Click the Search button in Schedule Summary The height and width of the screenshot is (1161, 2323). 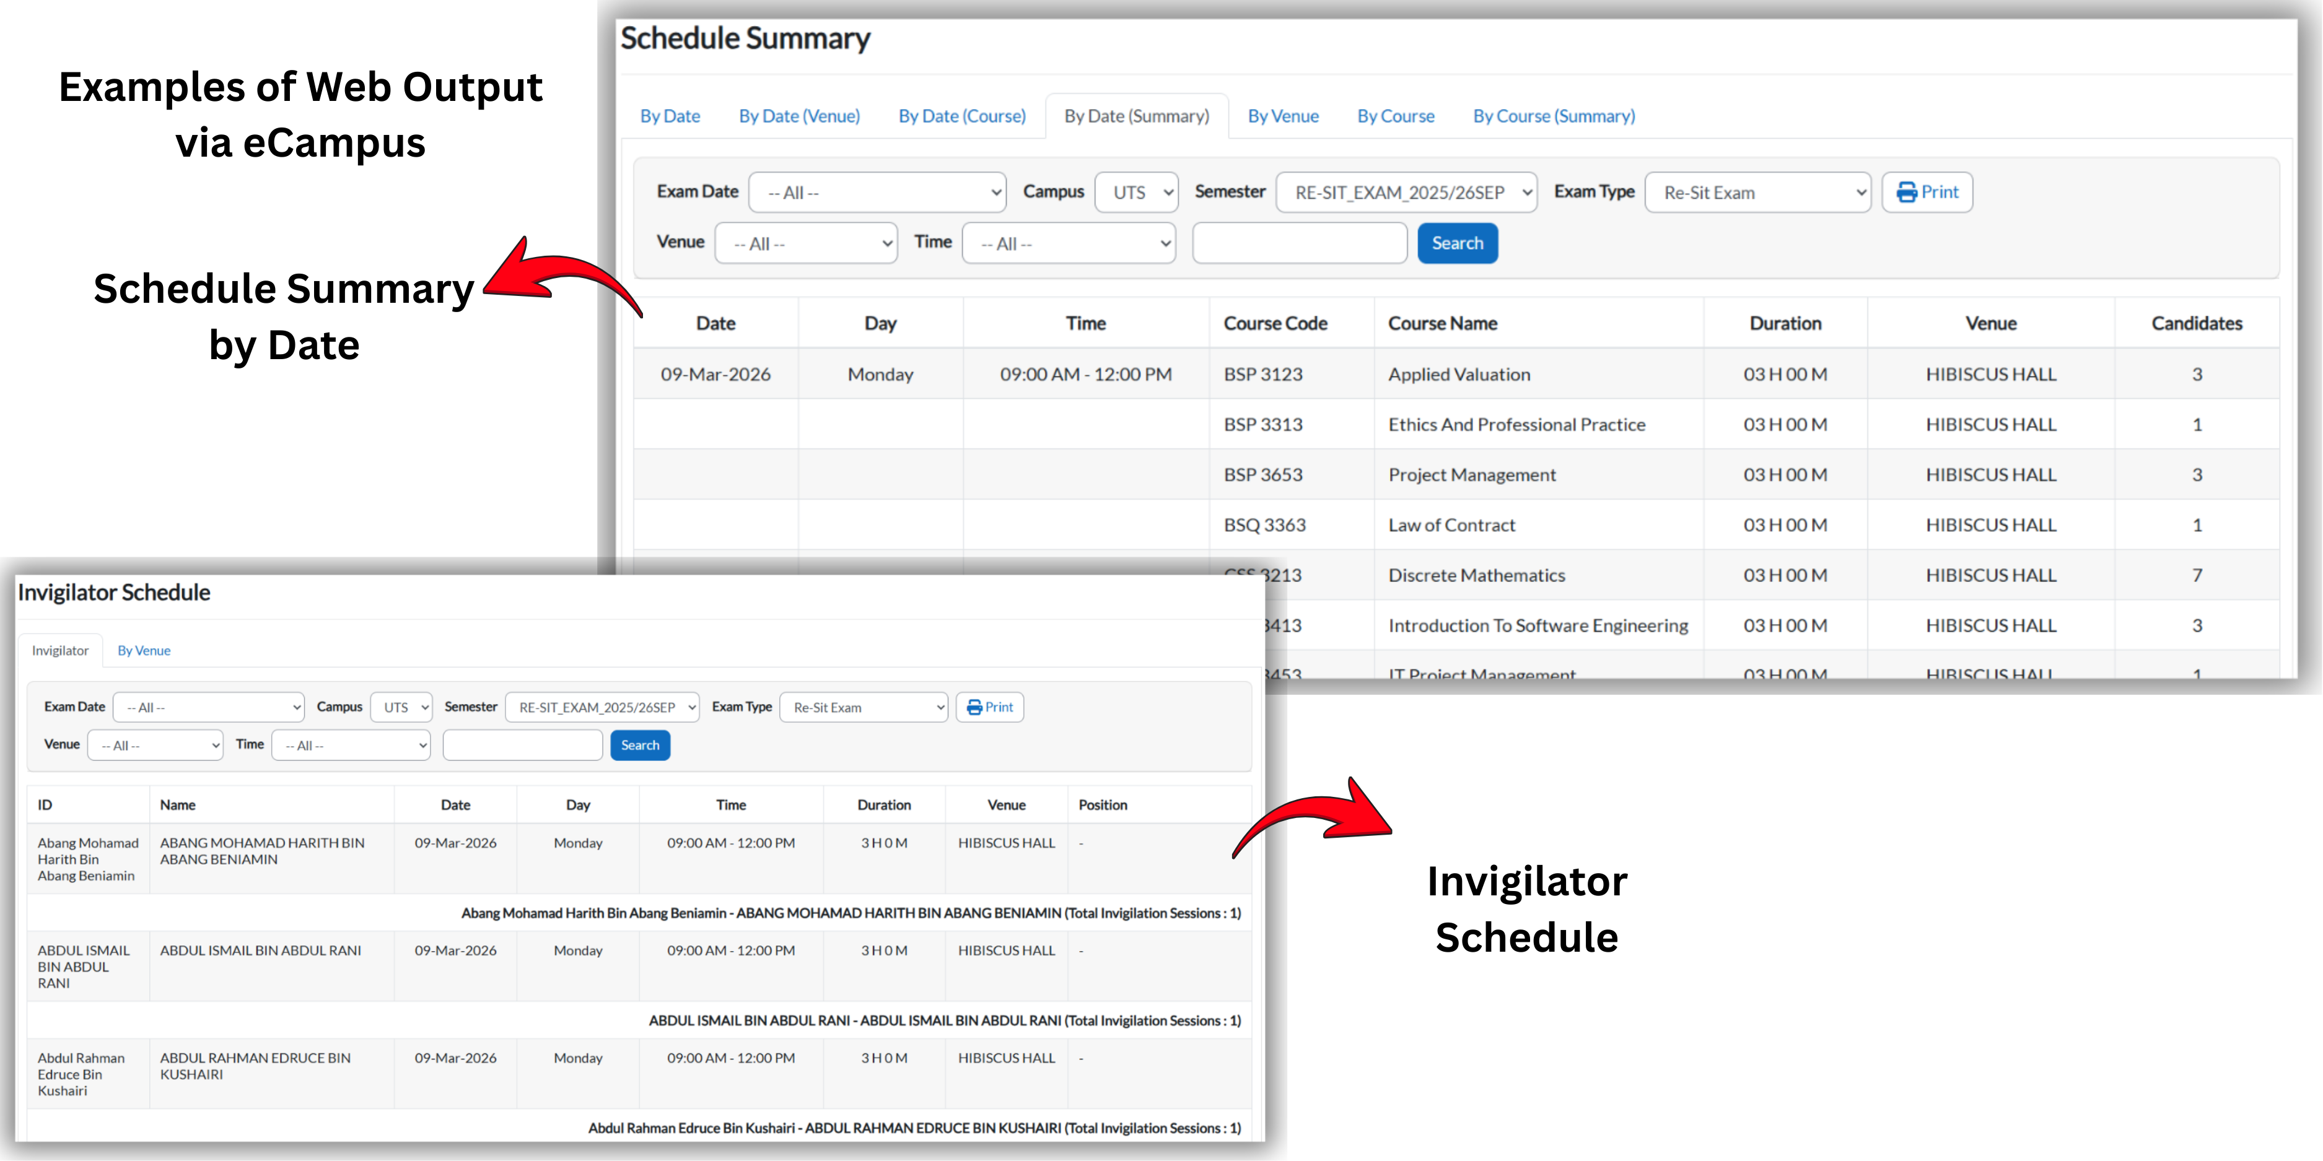pos(1457,243)
